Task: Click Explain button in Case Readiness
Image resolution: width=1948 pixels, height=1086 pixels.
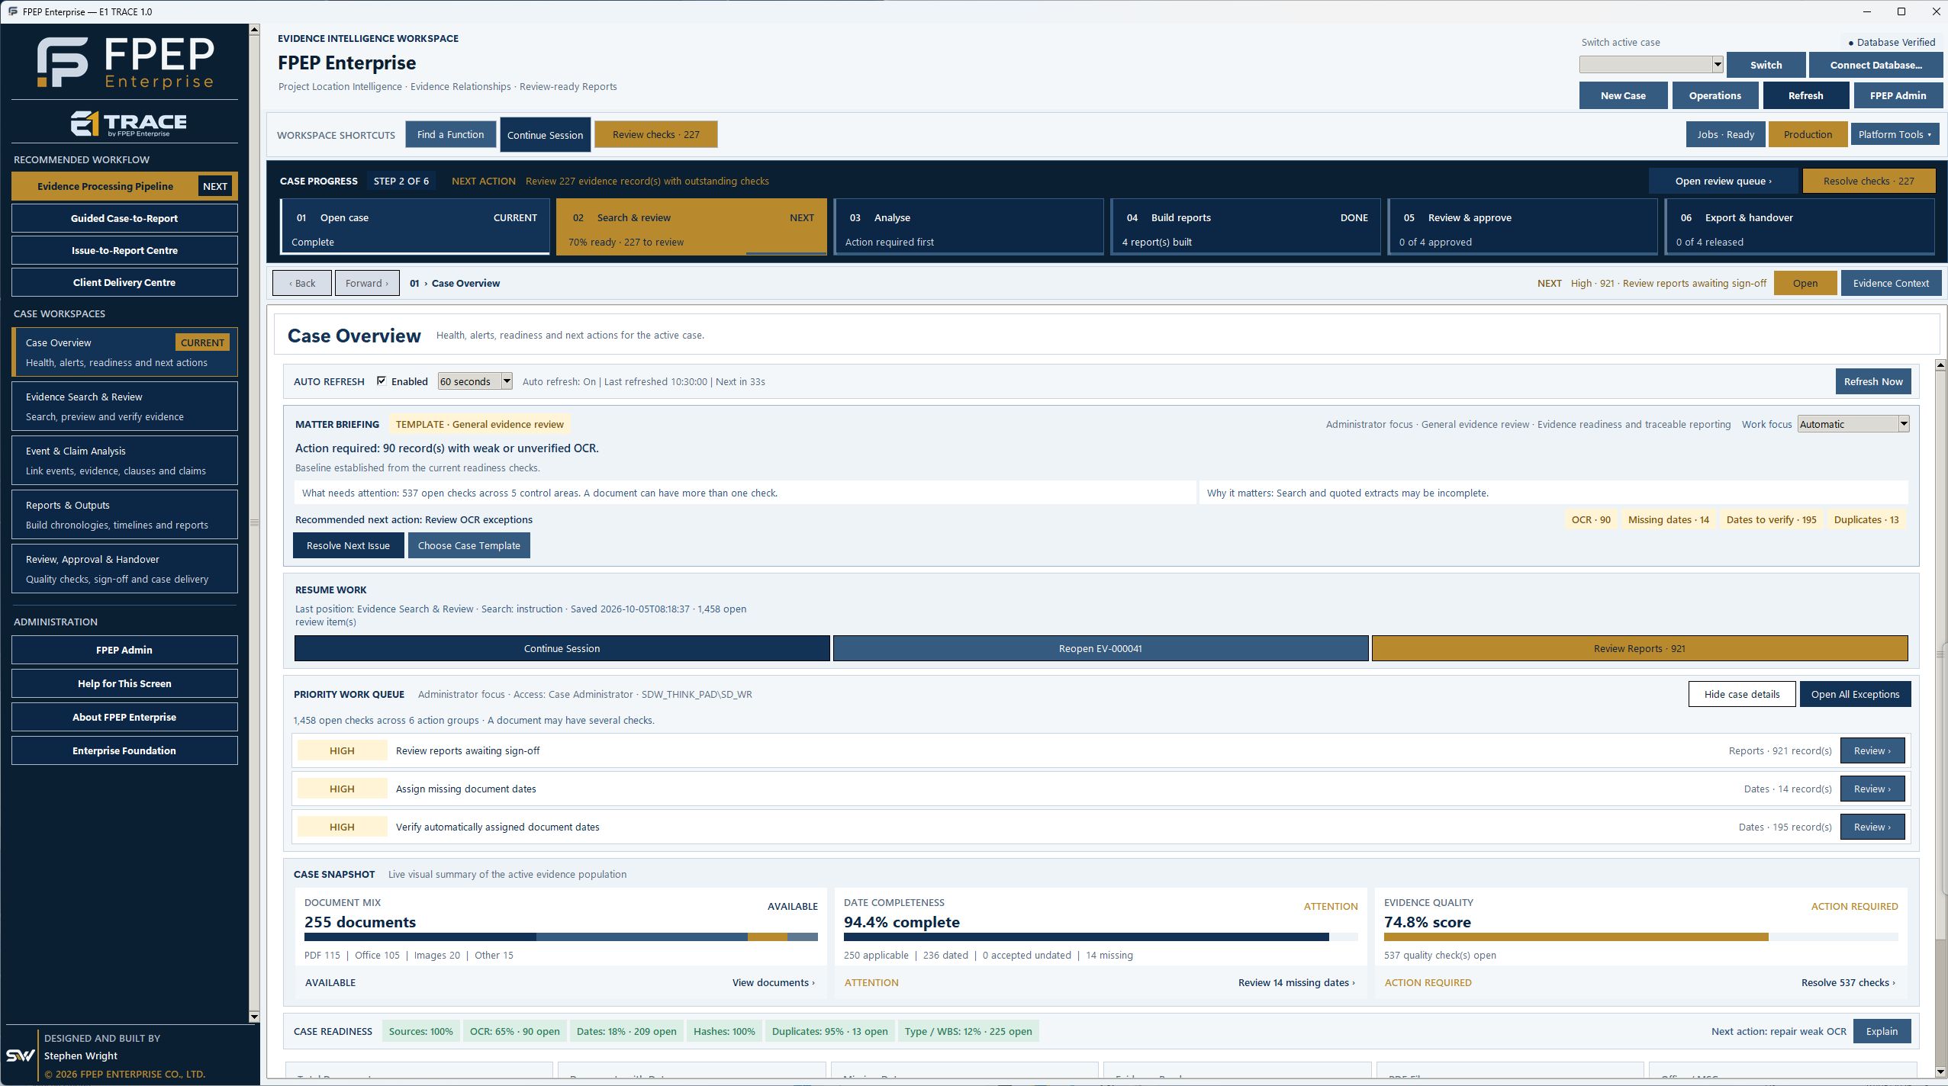Action: point(1882,1031)
